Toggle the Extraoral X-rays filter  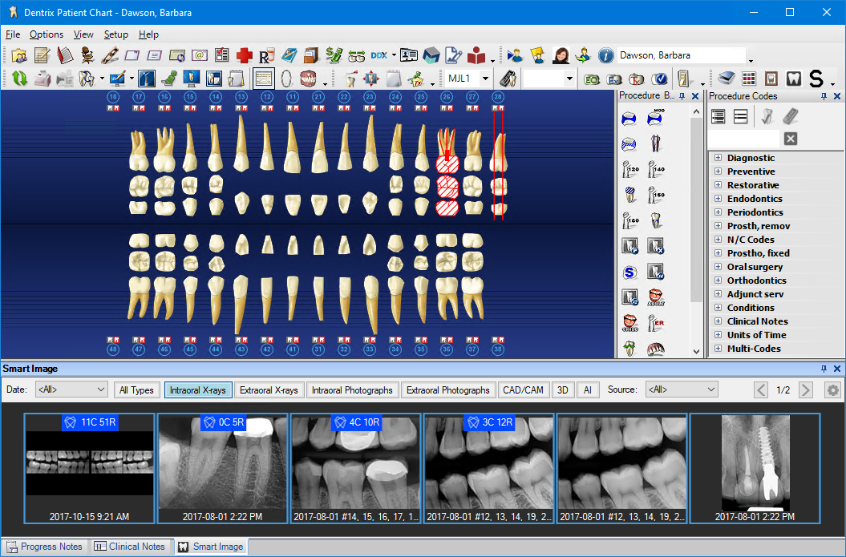click(x=269, y=390)
